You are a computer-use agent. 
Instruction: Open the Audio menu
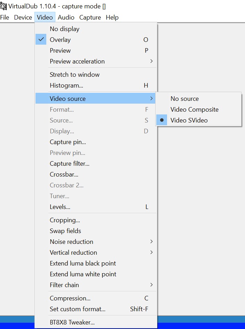coord(66,17)
